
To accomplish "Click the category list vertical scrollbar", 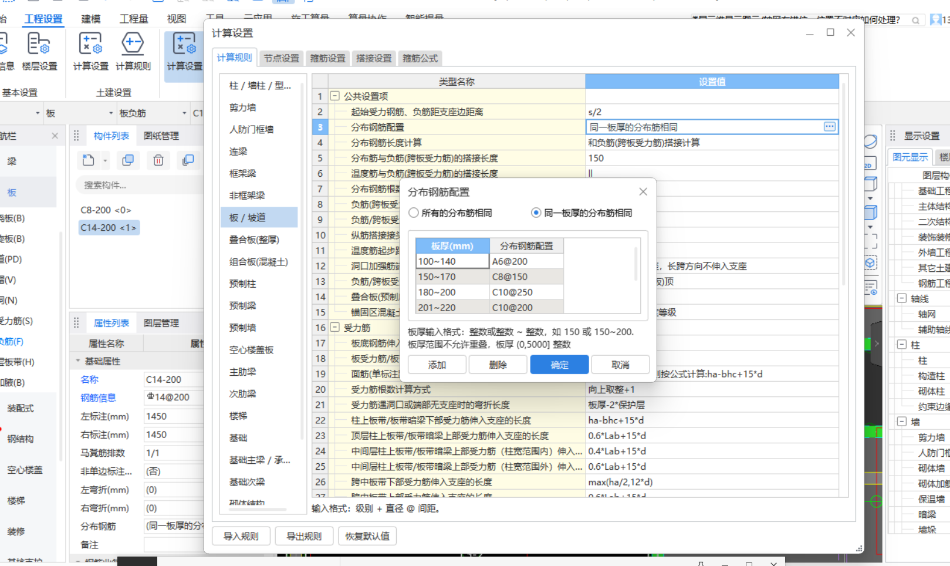I will pos(302,261).
